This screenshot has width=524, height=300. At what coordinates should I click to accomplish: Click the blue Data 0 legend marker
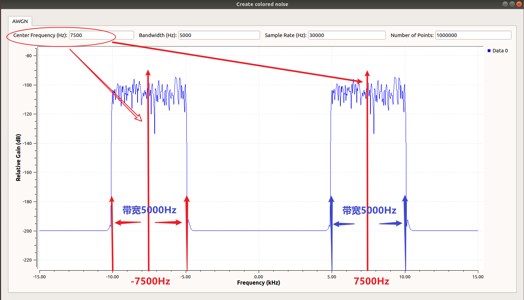(489, 50)
